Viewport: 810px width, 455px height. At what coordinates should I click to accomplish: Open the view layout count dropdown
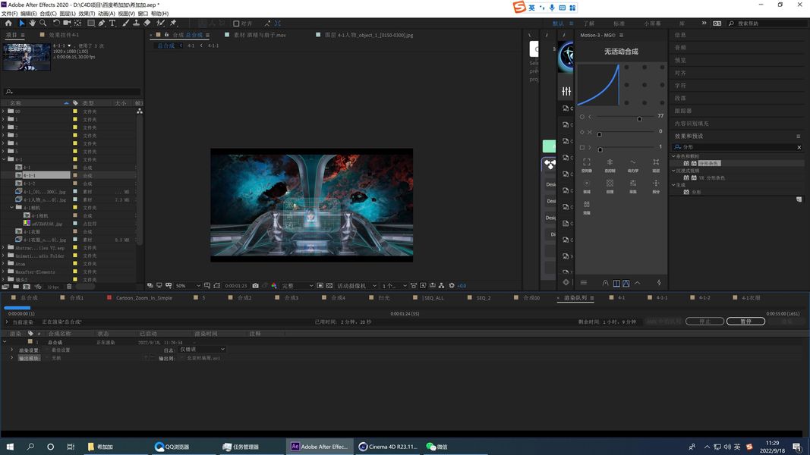coord(394,285)
